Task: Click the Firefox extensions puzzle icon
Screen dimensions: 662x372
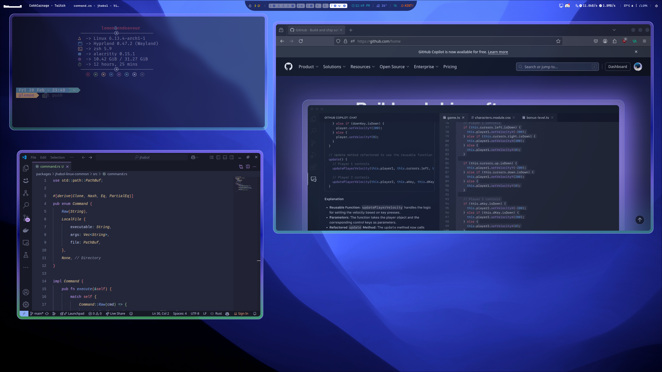Action: point(614,41)
